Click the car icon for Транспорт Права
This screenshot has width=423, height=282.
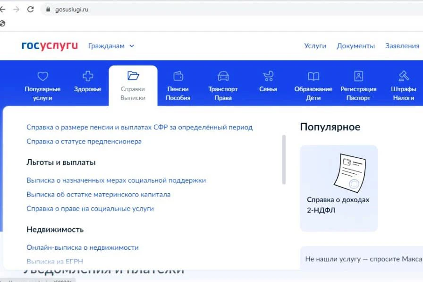click(223, 76)
